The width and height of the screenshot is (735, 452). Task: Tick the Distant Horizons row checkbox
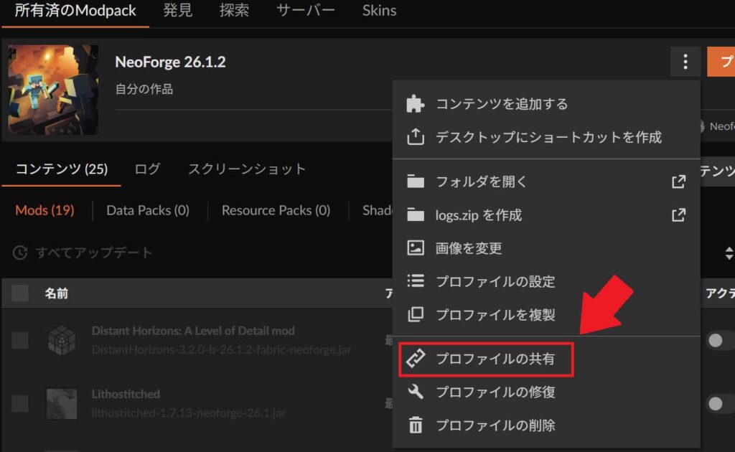click(20, 340)
